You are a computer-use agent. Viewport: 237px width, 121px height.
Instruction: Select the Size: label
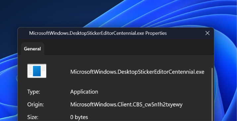(33, 117)
